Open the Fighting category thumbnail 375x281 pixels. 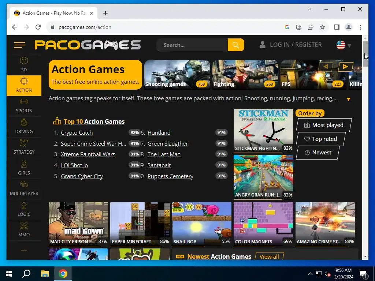245,75
